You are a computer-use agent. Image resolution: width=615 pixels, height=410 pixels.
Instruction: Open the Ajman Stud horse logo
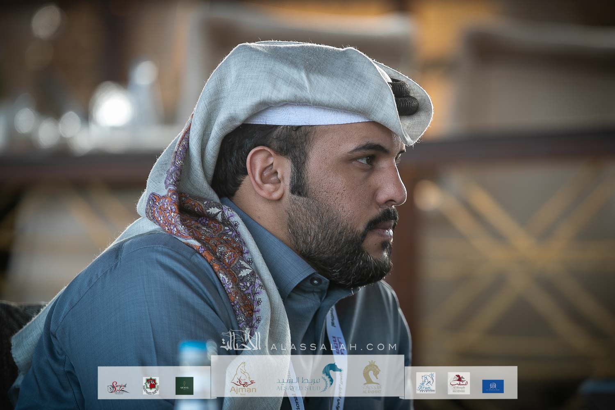pyautogui.click(x=244, y=376)
